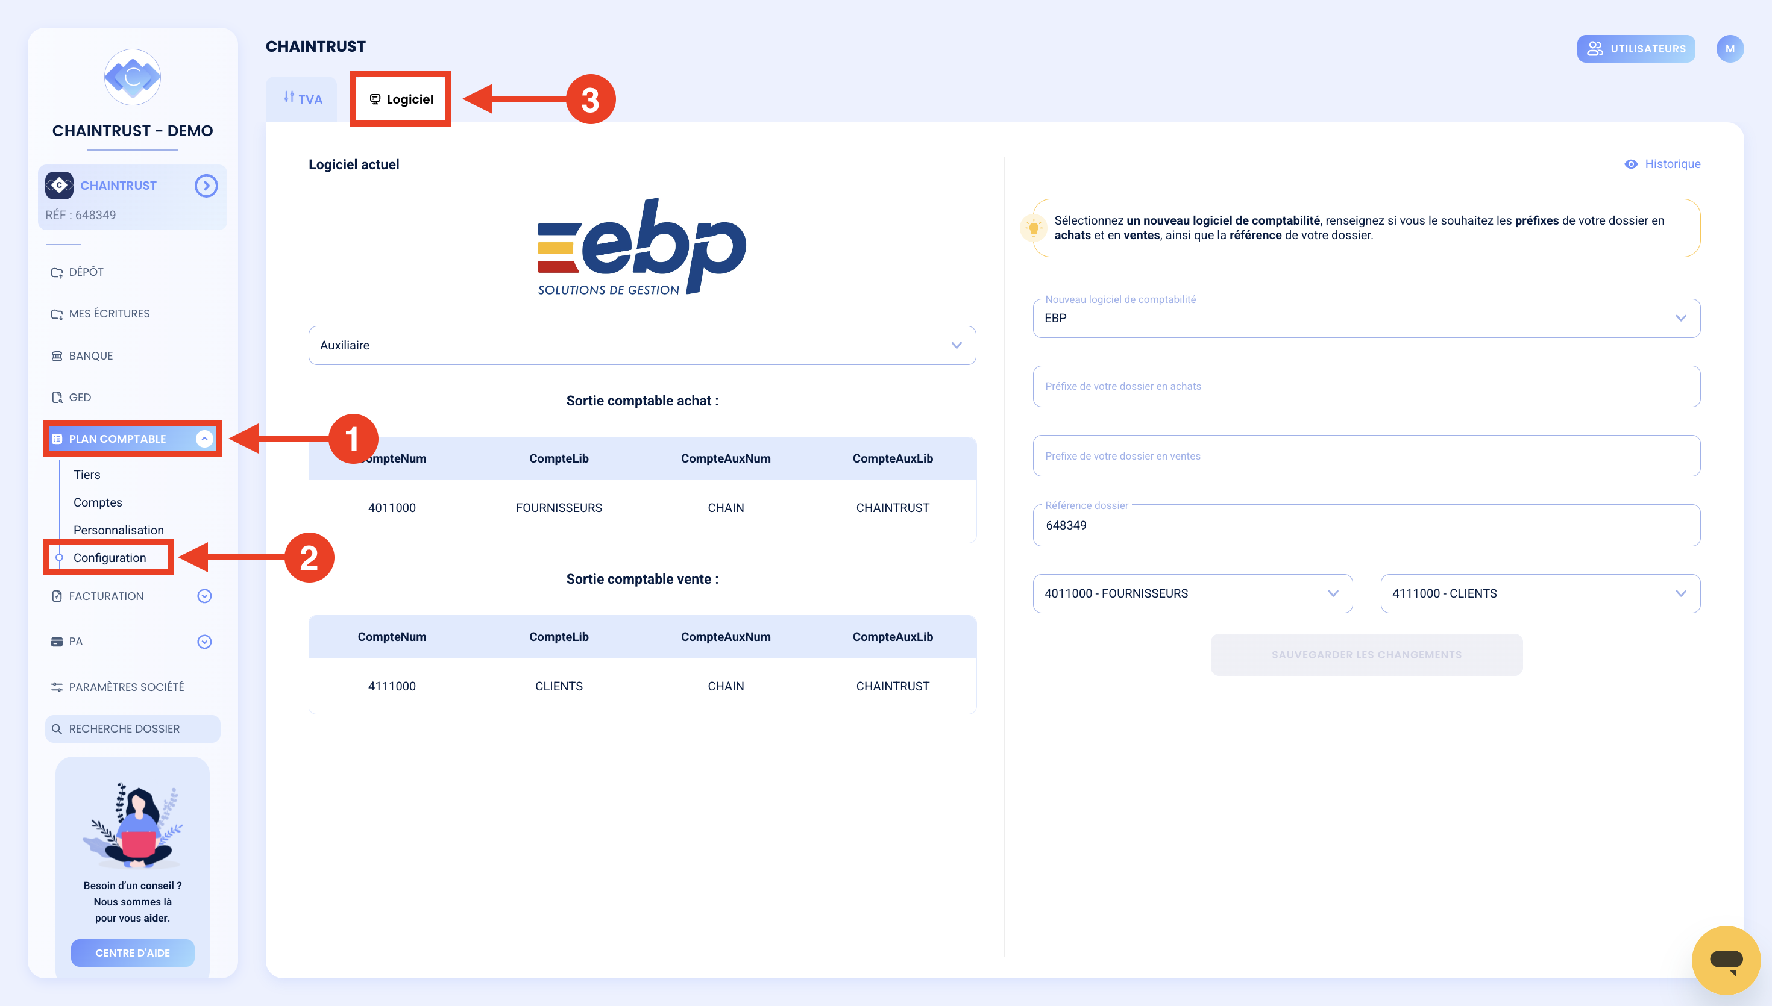Open the Auxiliaire dropdown
Screen dimensions: 1772x1006
(x=642, y=345)
